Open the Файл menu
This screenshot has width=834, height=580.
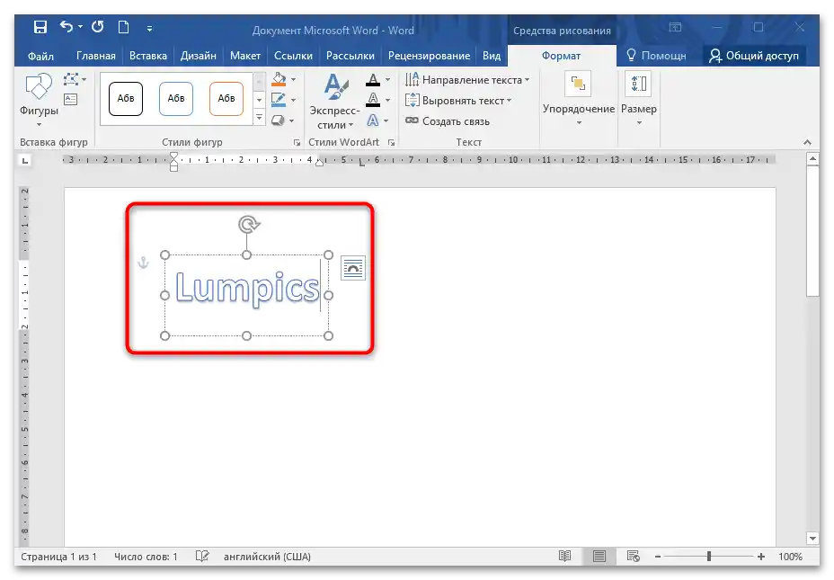(40, 56)
